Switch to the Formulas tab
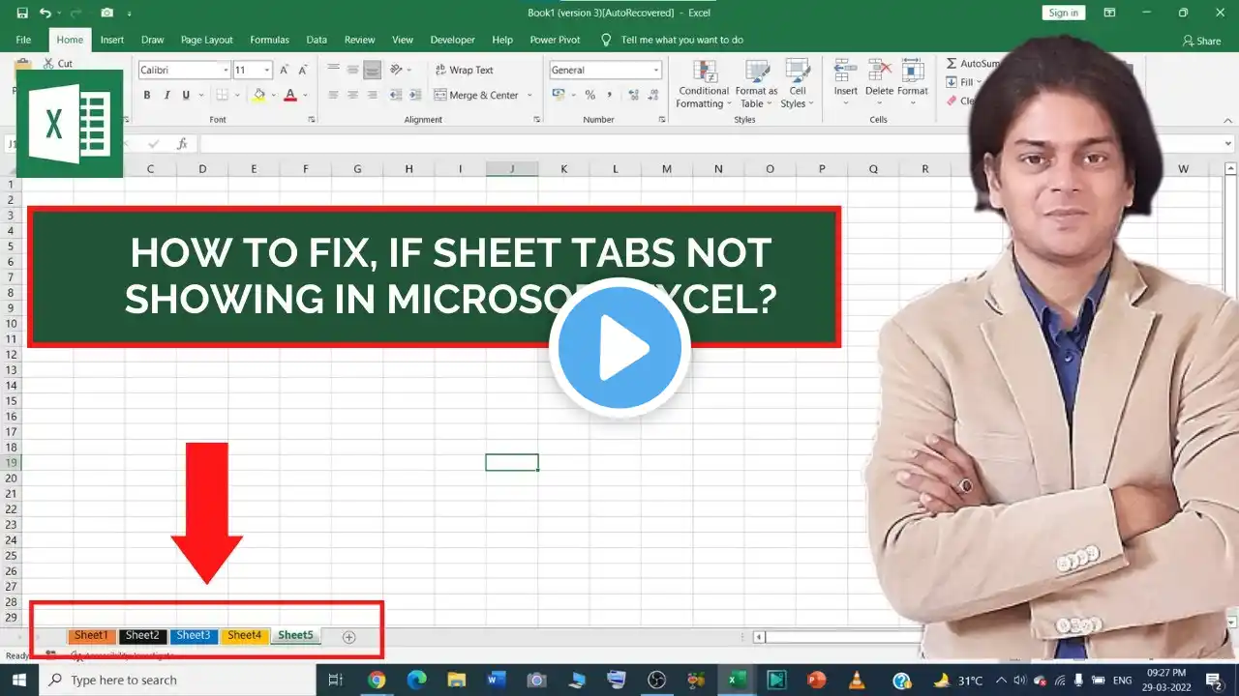Viewport: 1239px width, 696px height. (x=269, y=40)
